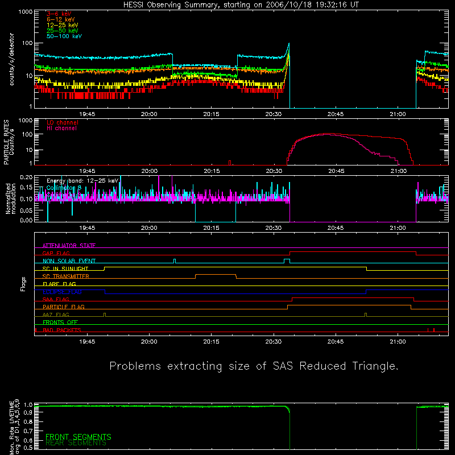Click the FLARE FLAG label
455x455 pixels.
coord(59,284)
